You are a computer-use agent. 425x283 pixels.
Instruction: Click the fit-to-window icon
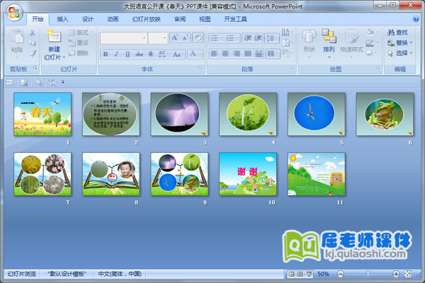[407, 274]
